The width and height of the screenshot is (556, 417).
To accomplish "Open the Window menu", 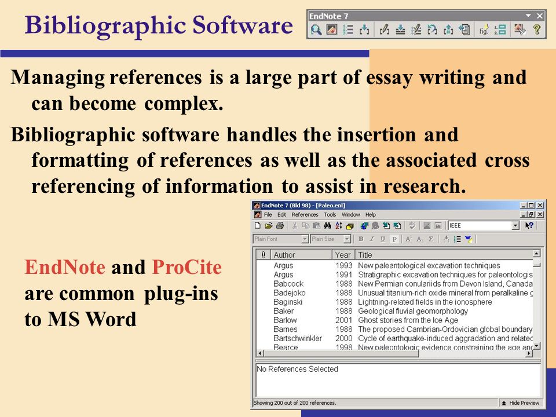I will point(351,214).
